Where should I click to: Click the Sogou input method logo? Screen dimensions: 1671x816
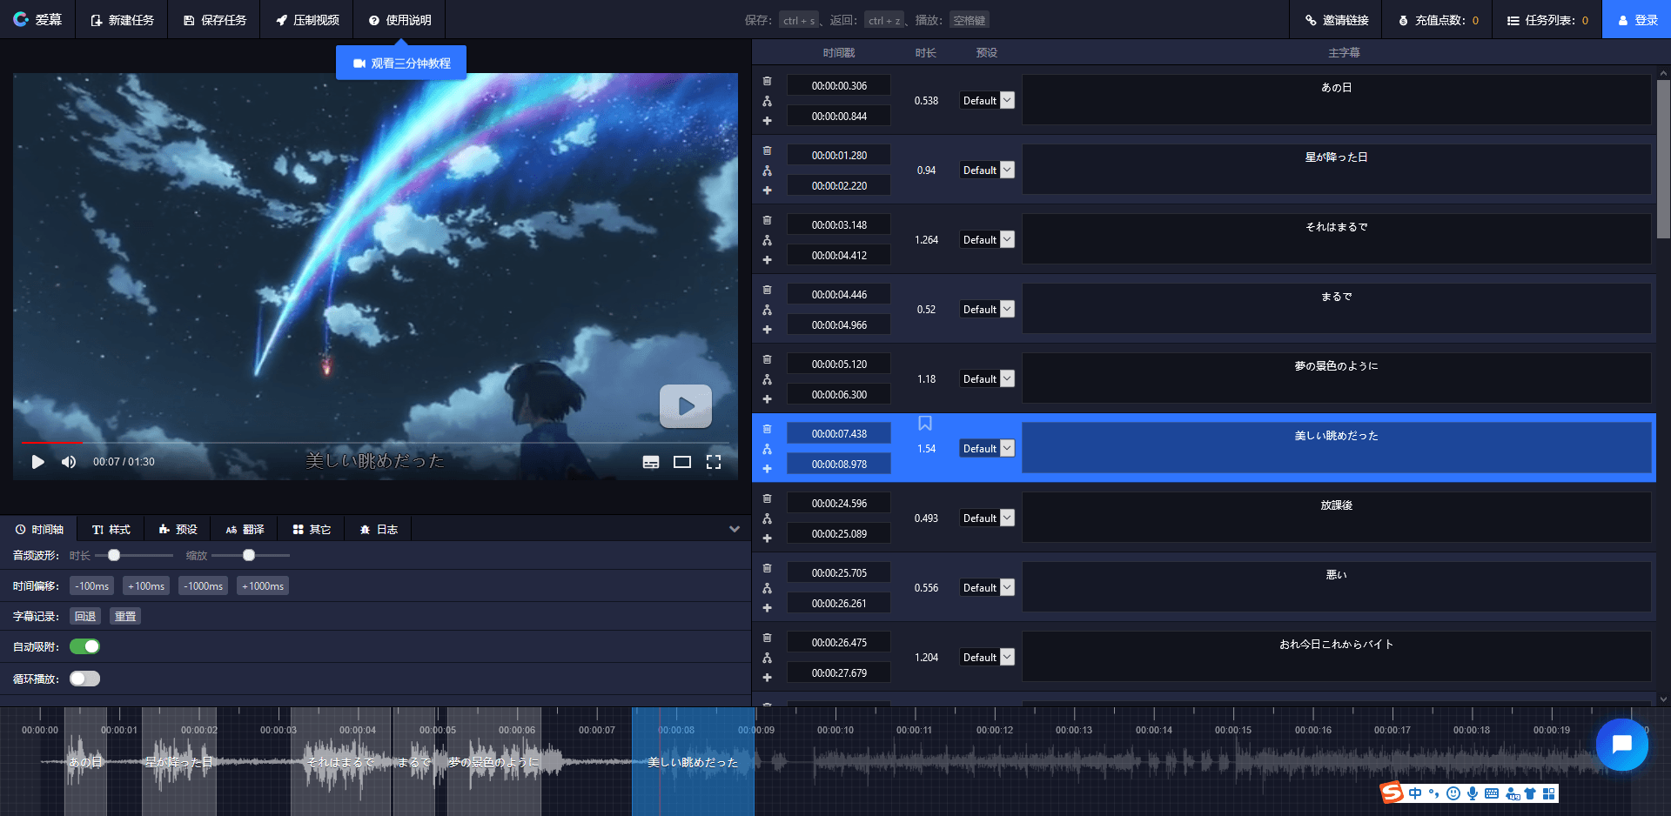1392,793
